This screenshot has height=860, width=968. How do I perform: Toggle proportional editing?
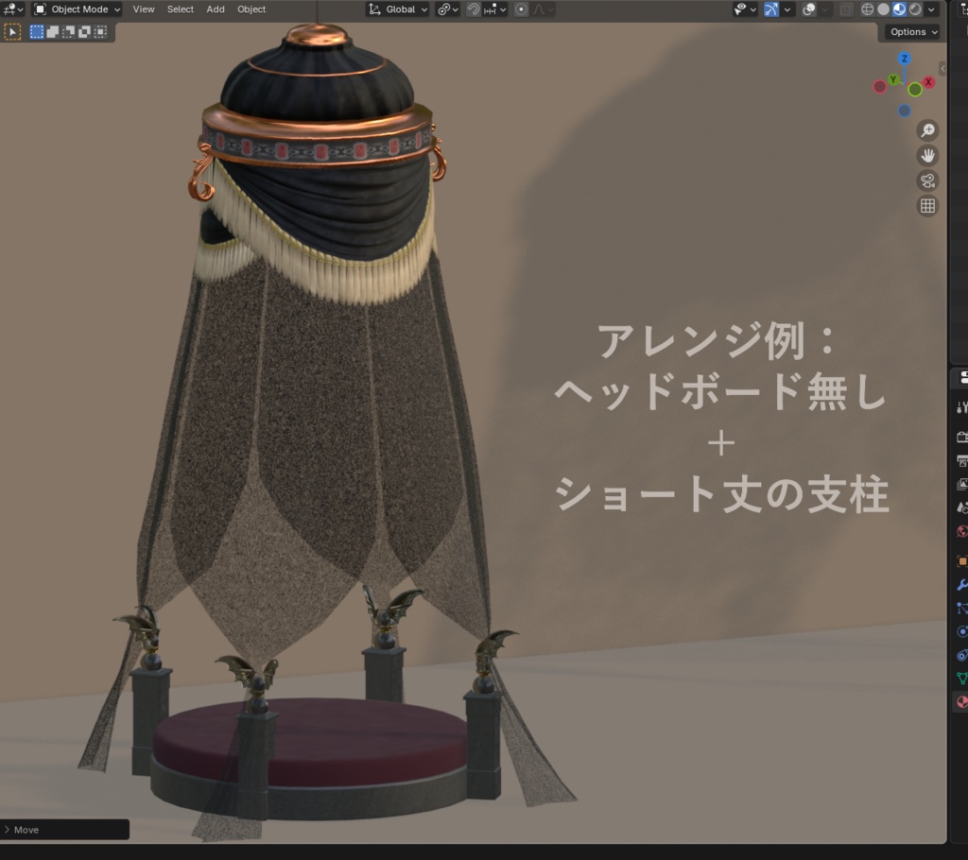[521, 9]
